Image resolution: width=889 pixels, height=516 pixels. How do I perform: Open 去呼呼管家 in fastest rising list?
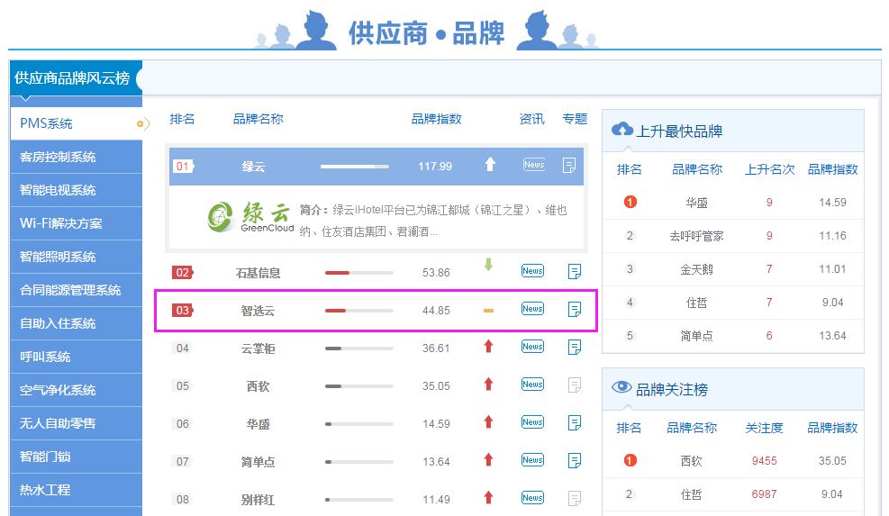[696, 236]
